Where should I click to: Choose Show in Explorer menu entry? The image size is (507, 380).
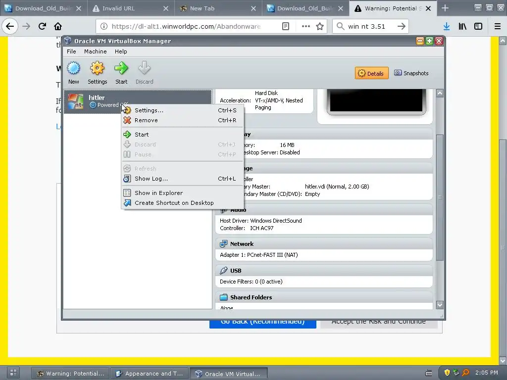coord(183,193)
